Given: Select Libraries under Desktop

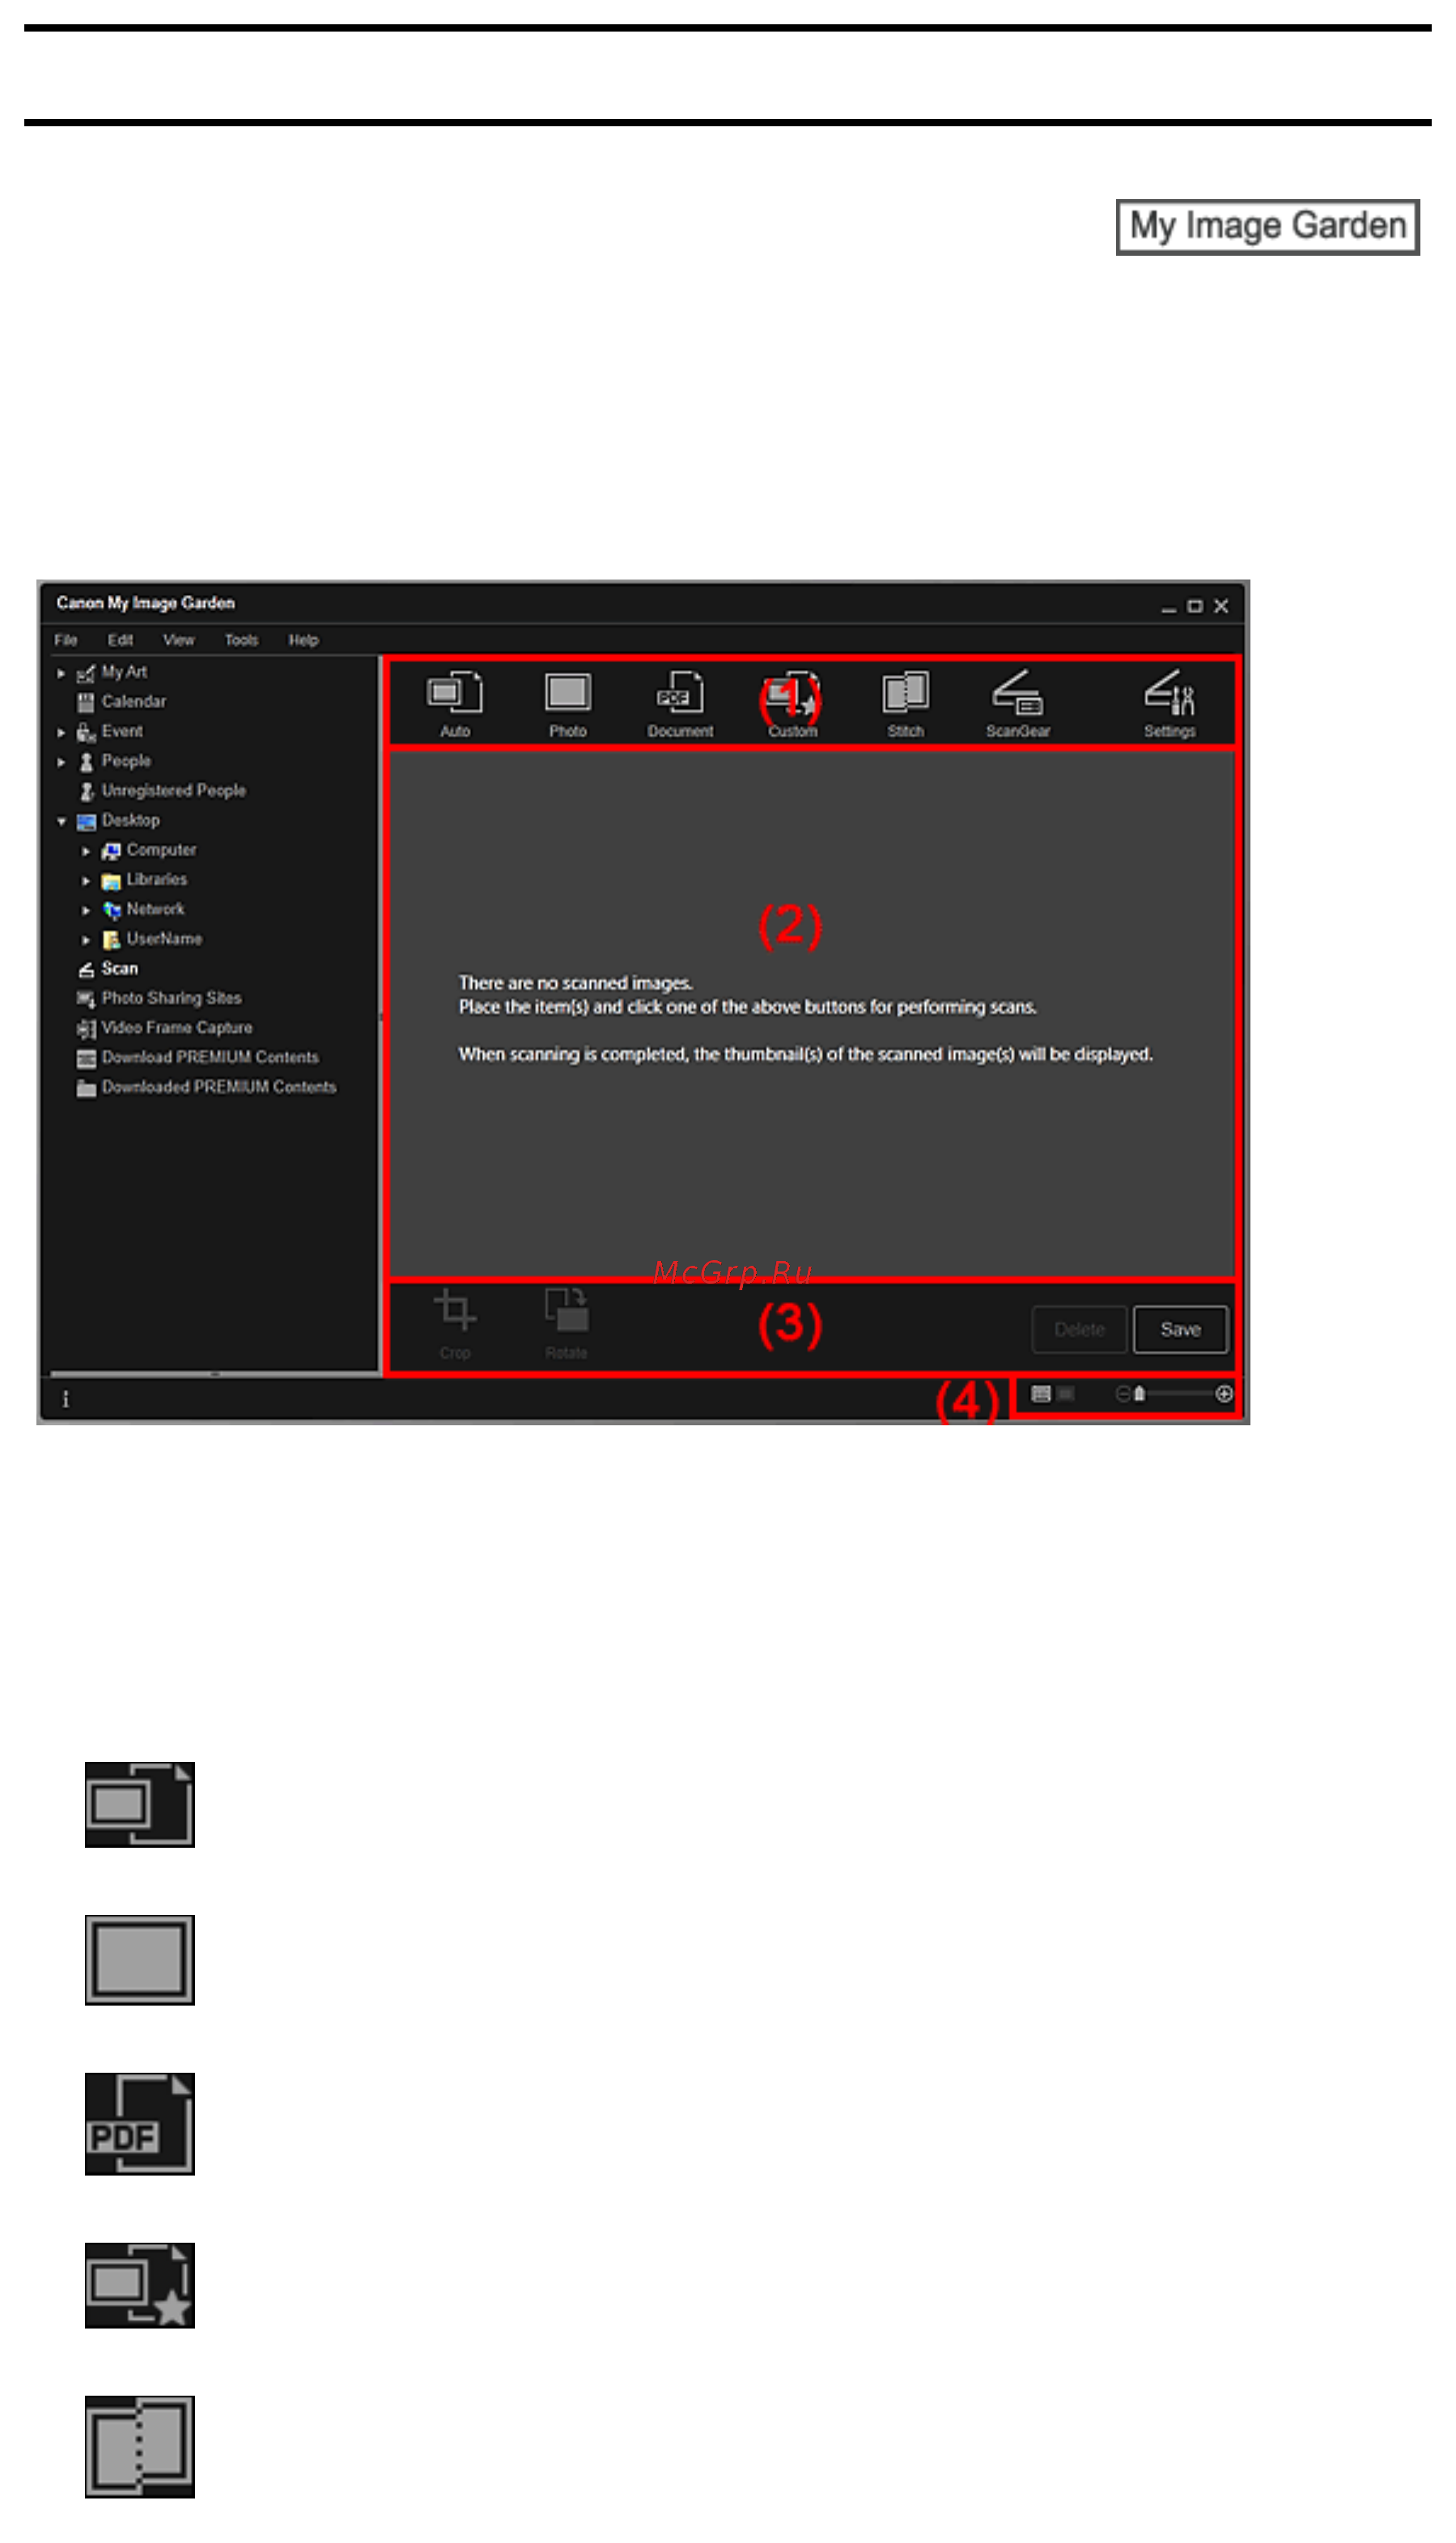Looking at the screenshot, I should pos(145,880).
